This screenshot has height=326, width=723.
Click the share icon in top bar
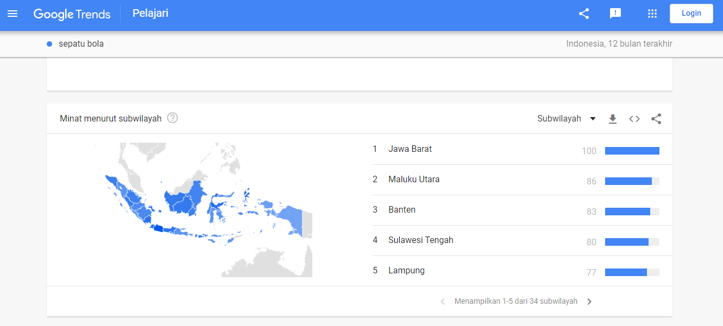point(583,14)
